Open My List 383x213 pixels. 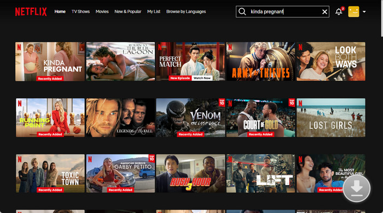154,11
